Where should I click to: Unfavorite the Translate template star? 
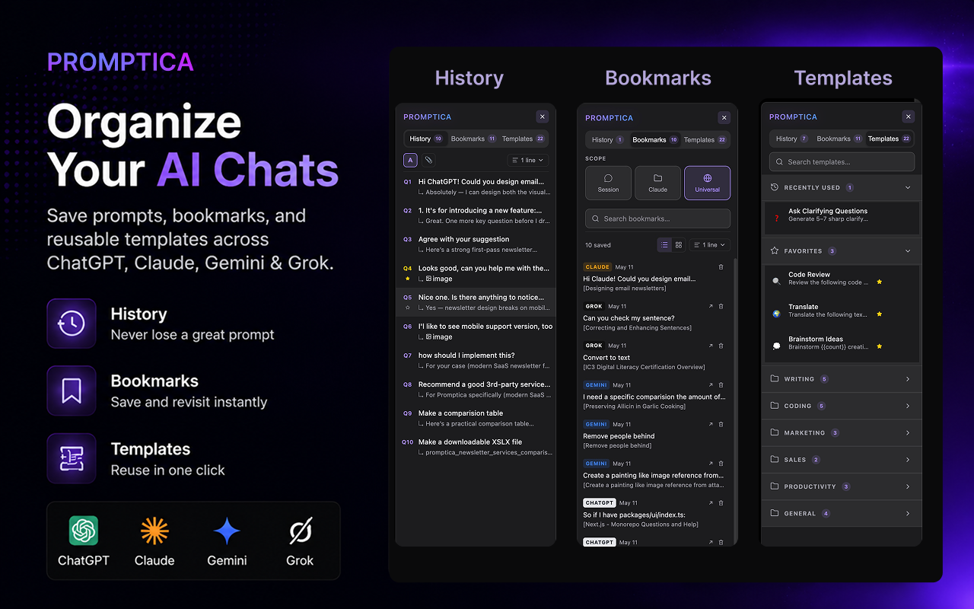coord(880,314)
